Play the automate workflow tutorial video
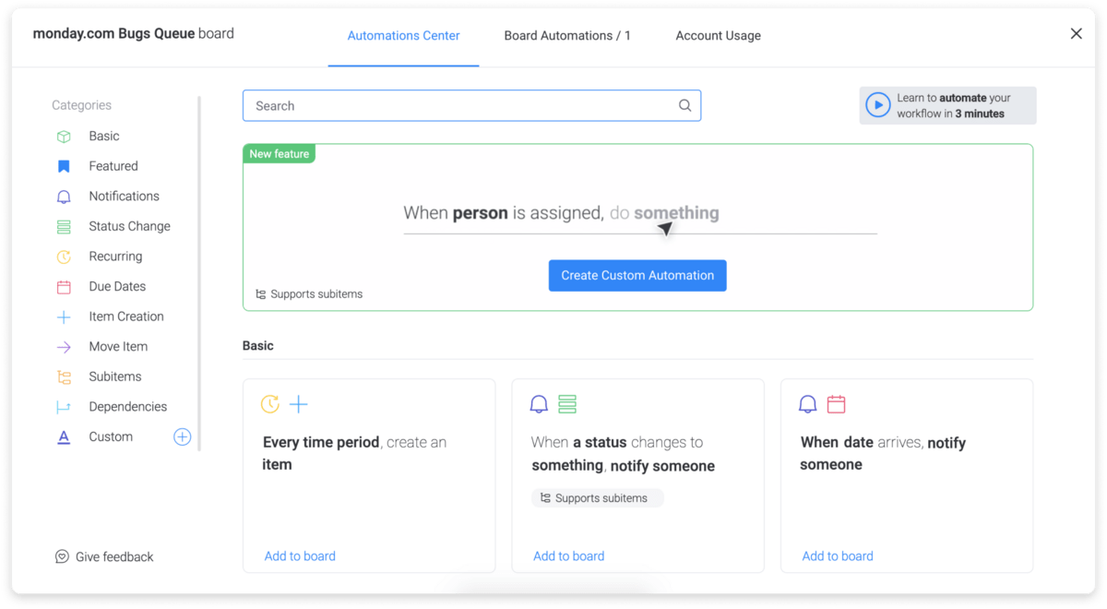 pos(877,105)
